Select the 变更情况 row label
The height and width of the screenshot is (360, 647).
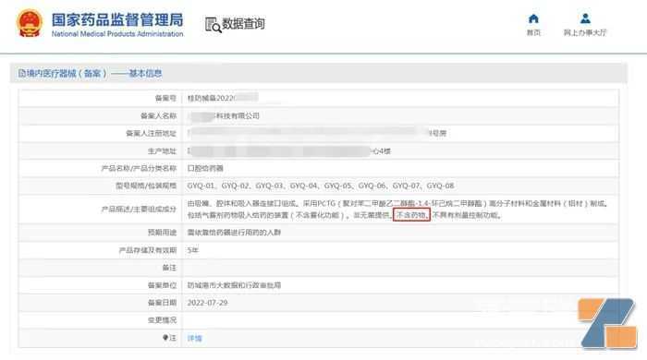pyautogui.click(x=162, y=320)
